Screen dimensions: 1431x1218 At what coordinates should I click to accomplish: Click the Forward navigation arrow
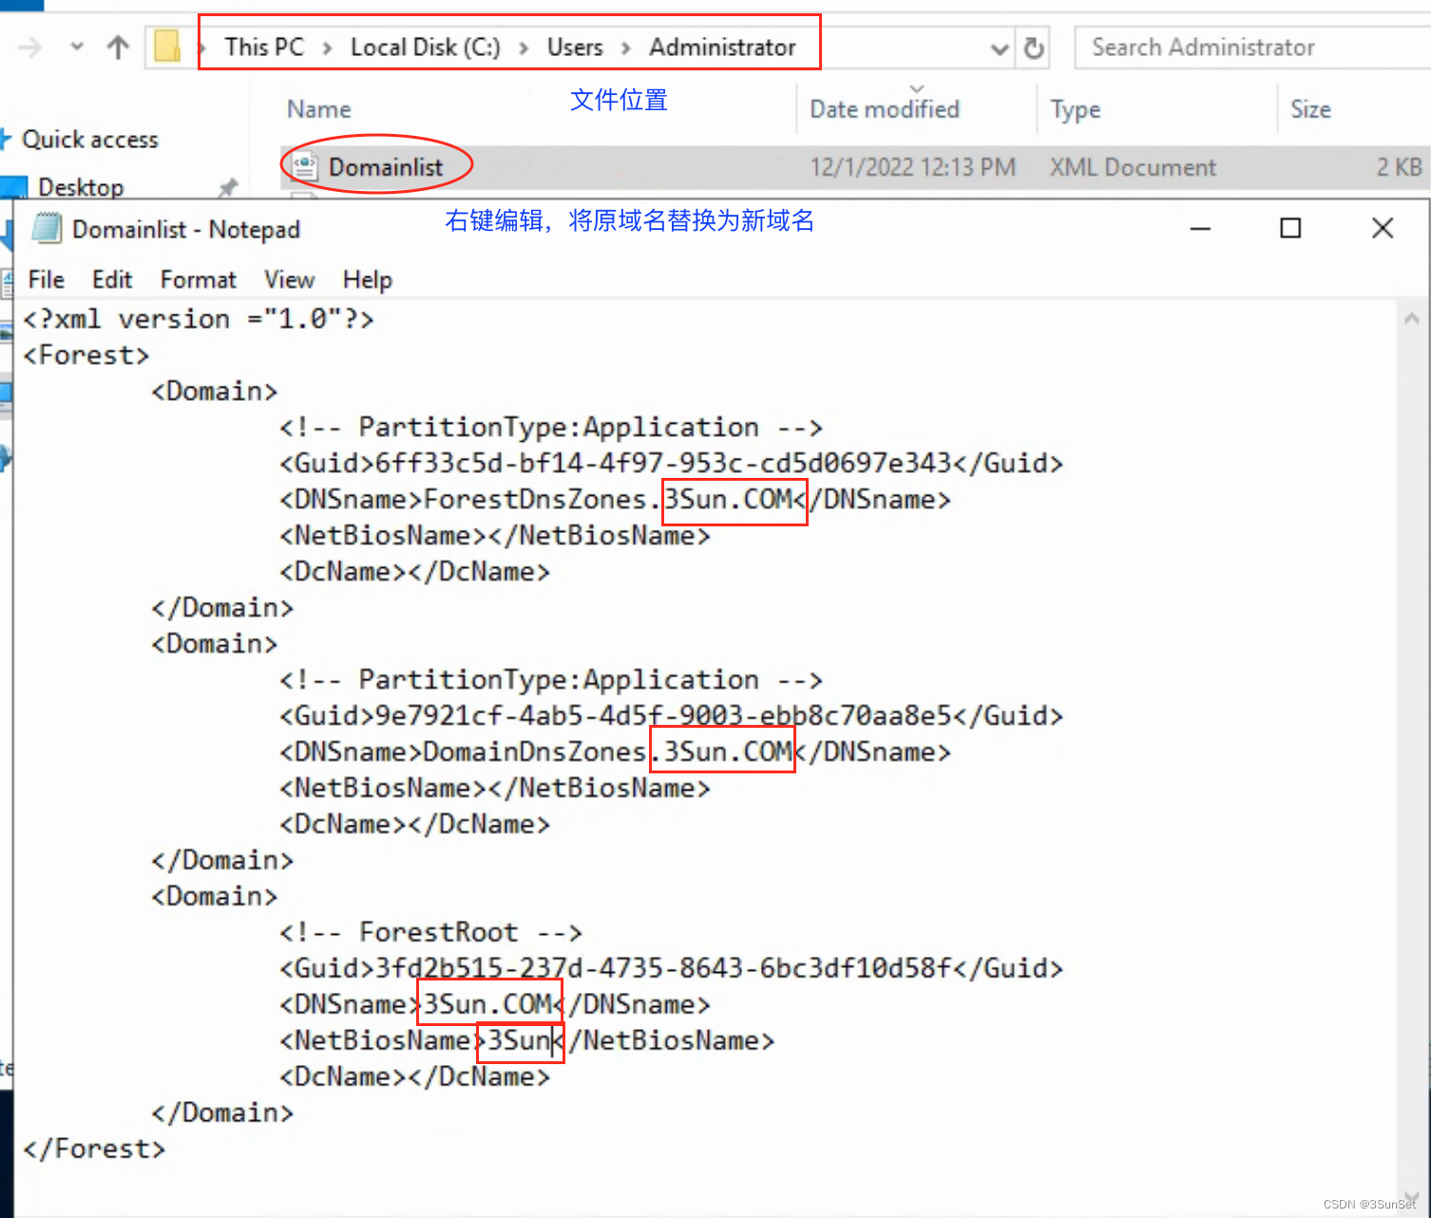pyautogui.click(x=29, y=47)
